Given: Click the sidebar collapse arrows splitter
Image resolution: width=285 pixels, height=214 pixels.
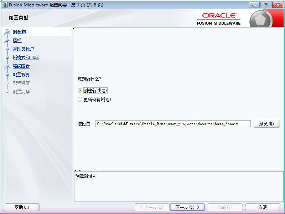Looking at the screenshot, I should pyautogui.click(x=73, y=31).
